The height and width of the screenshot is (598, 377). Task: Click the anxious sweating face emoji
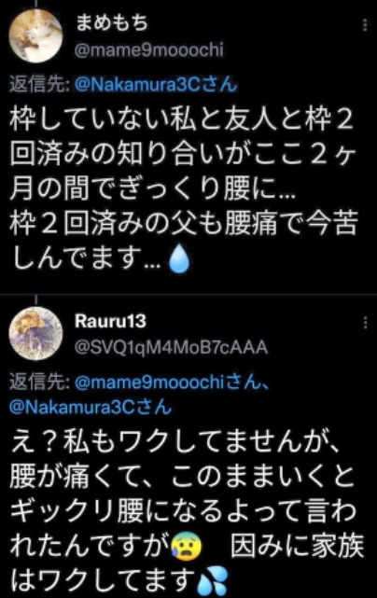[187, 548]
